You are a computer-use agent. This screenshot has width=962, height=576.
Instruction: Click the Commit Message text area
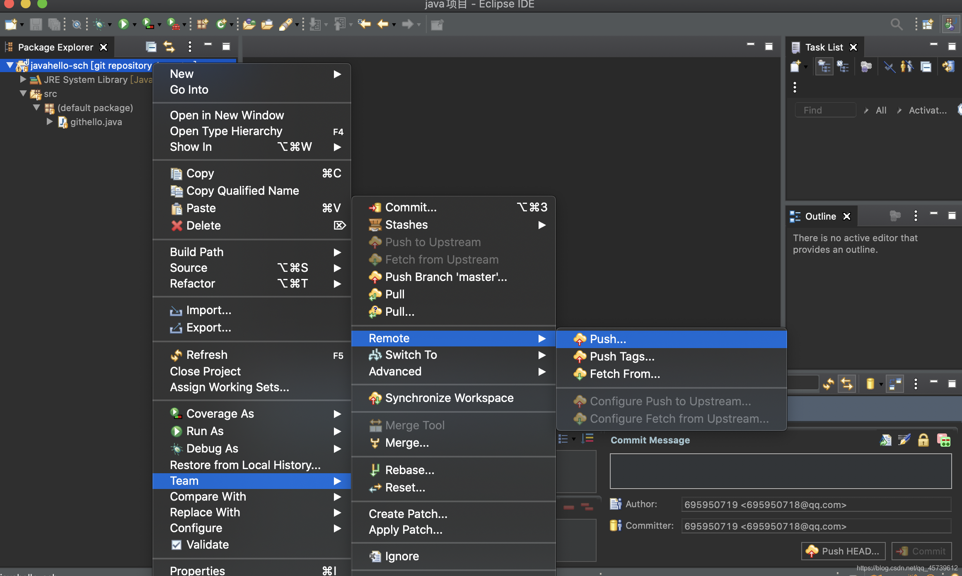pyautogui.click(x=781, y=471)
